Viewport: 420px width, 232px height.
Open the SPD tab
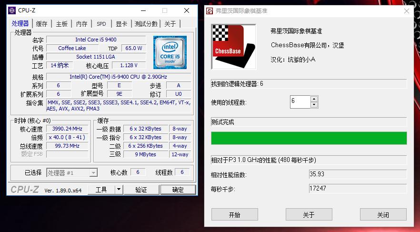point(101,24)
